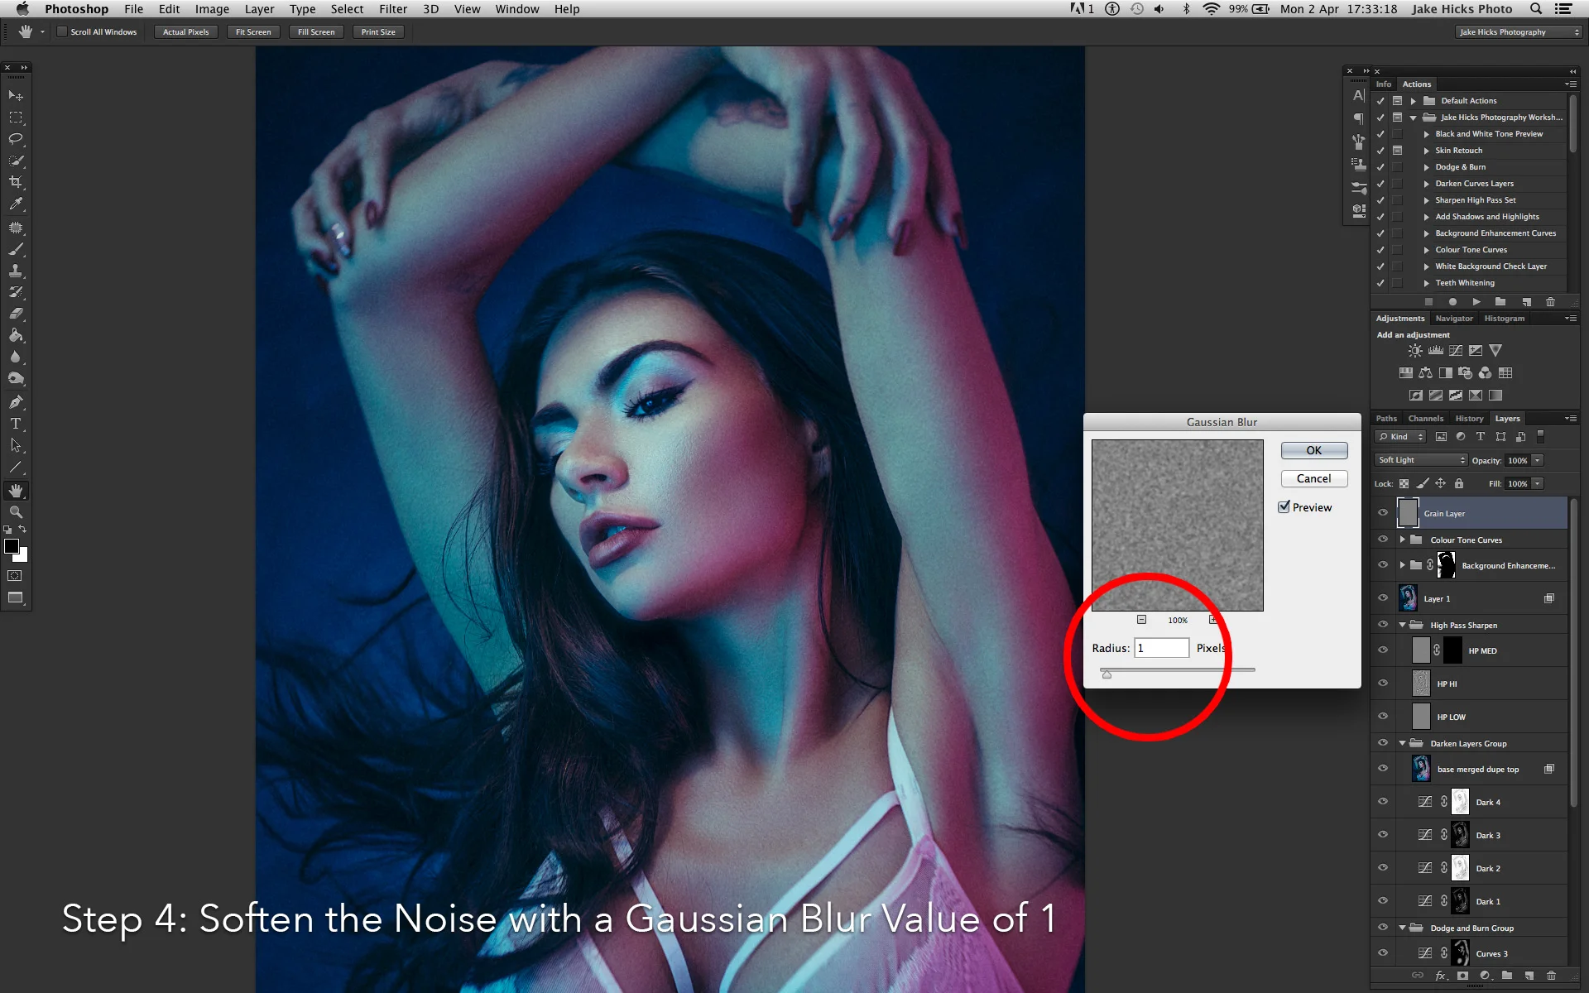Click Cancel in Gaussian Blur dialog
This screenshot has width=1589, height=993.
coord(1314,478)
